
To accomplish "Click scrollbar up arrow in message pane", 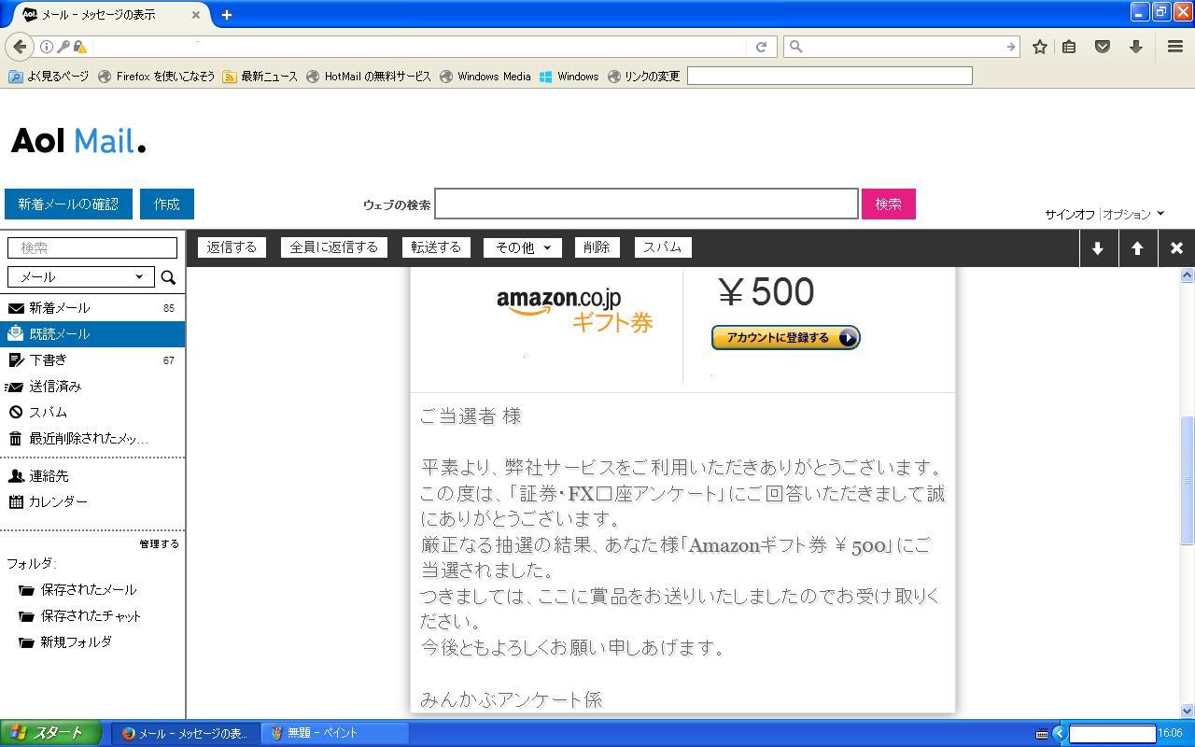I will pos(1188,275).
